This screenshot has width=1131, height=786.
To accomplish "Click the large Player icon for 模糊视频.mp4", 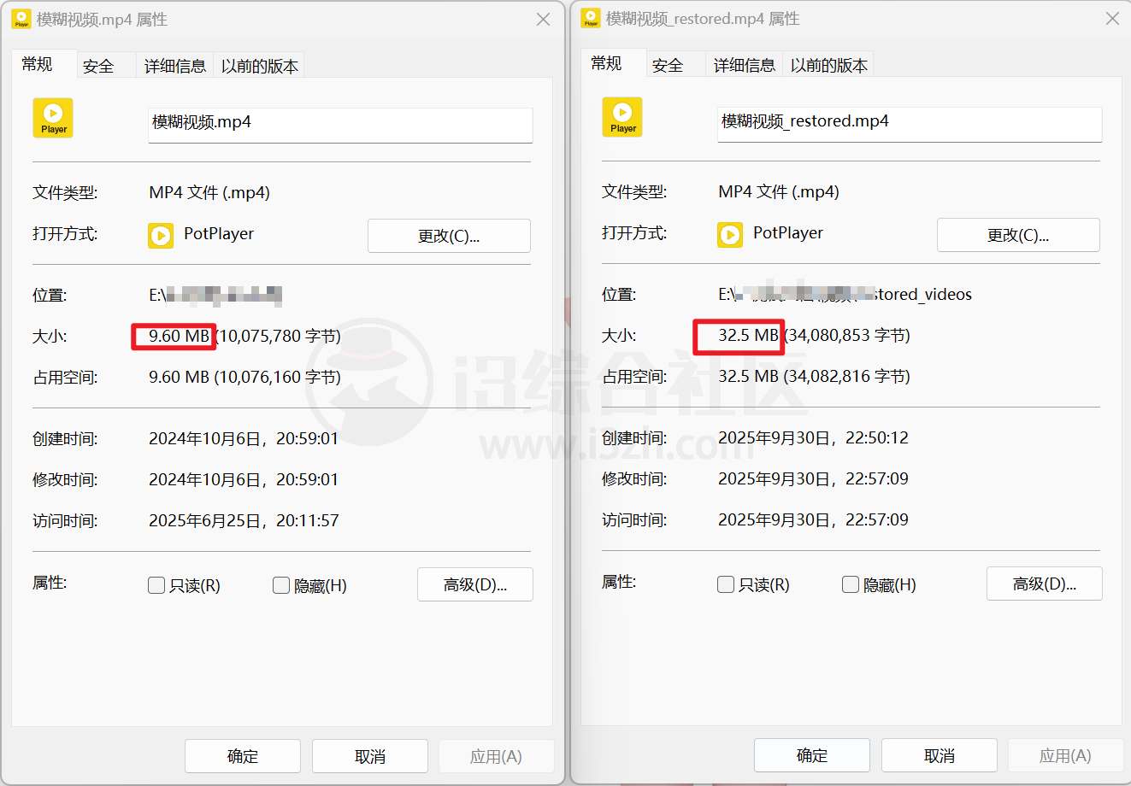I will (53, 118).
